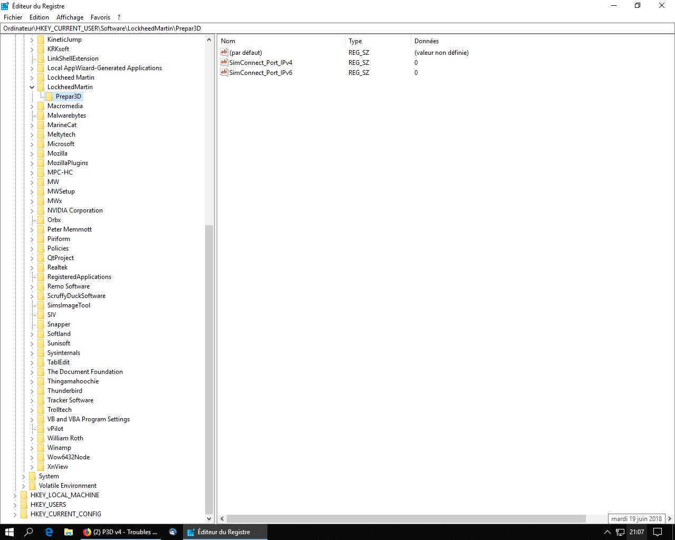The height and width of the screenshot is (540, 675).
Task: Open File Explorer from taskbar
Action: point(69,532)
